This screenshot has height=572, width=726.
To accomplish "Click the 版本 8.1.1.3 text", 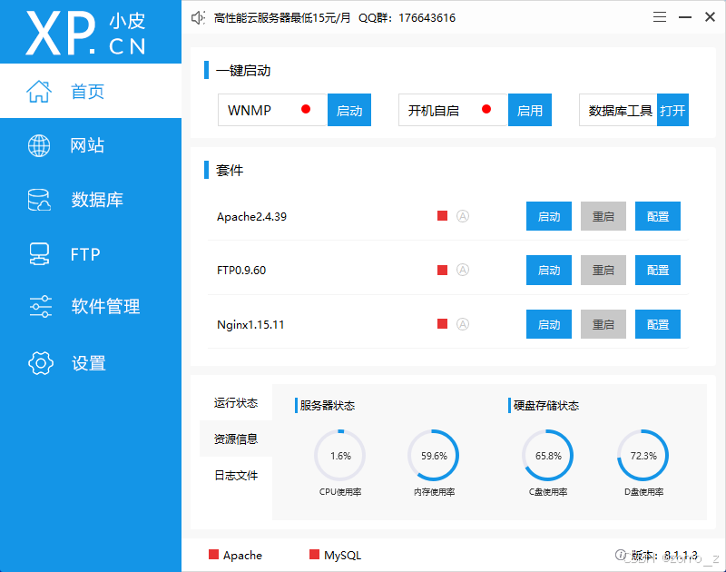I will click(664, 555).
